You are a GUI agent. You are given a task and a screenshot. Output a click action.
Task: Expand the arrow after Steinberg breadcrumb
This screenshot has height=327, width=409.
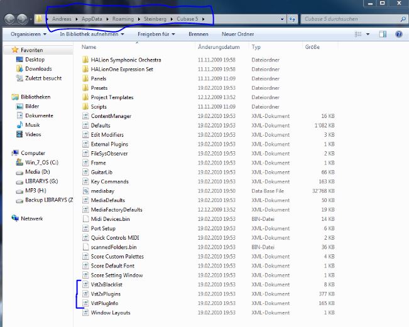[x=172, y=19]
